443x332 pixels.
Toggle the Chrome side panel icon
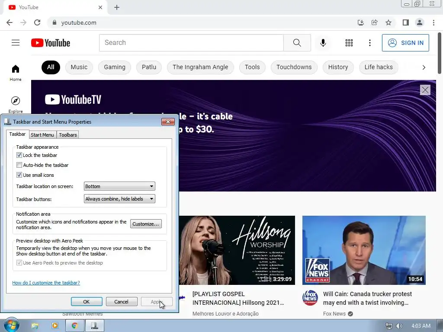(x=406, y=22)
